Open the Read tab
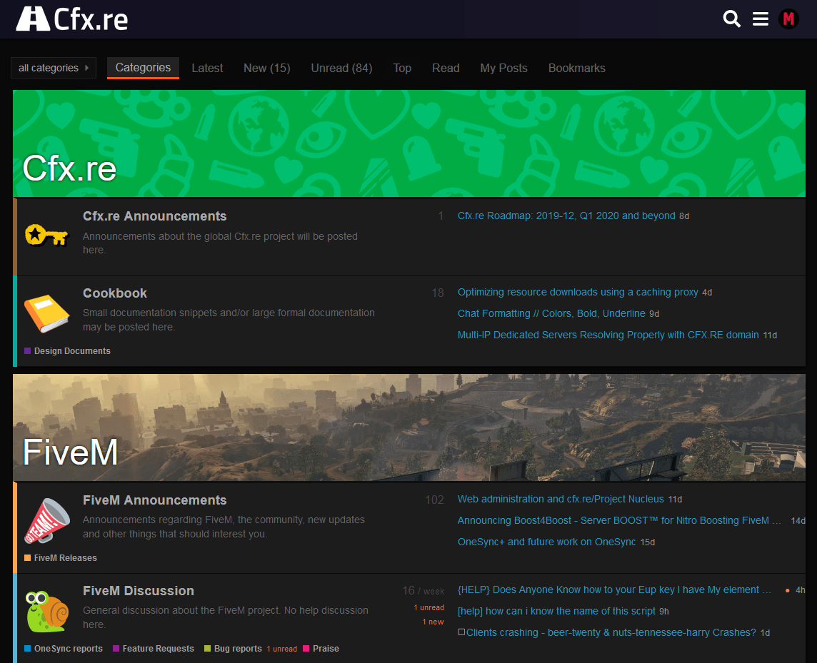This screenshot has width=817, height=663. [x=446, y=69]
